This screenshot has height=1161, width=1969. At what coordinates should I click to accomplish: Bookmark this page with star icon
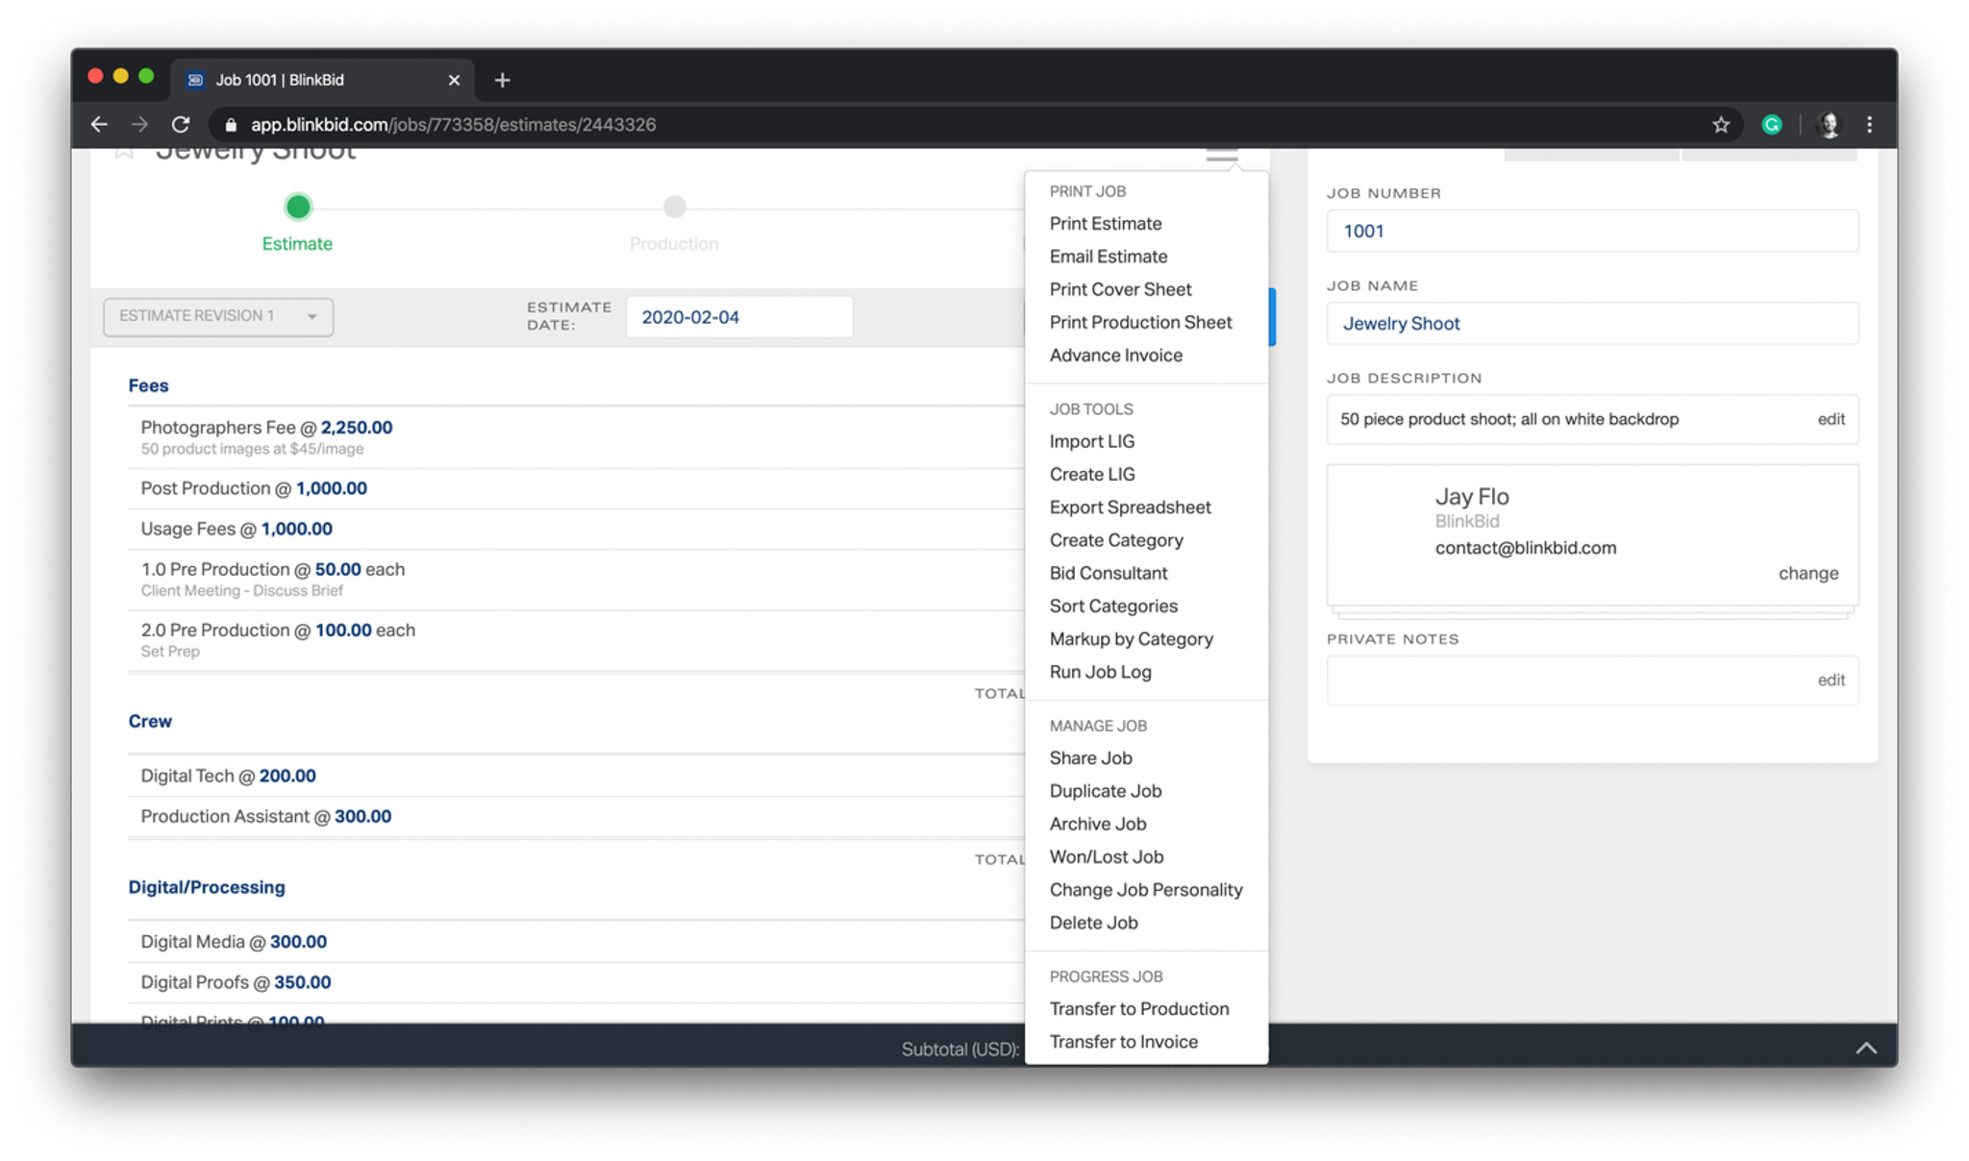(x=1721, y=124)
